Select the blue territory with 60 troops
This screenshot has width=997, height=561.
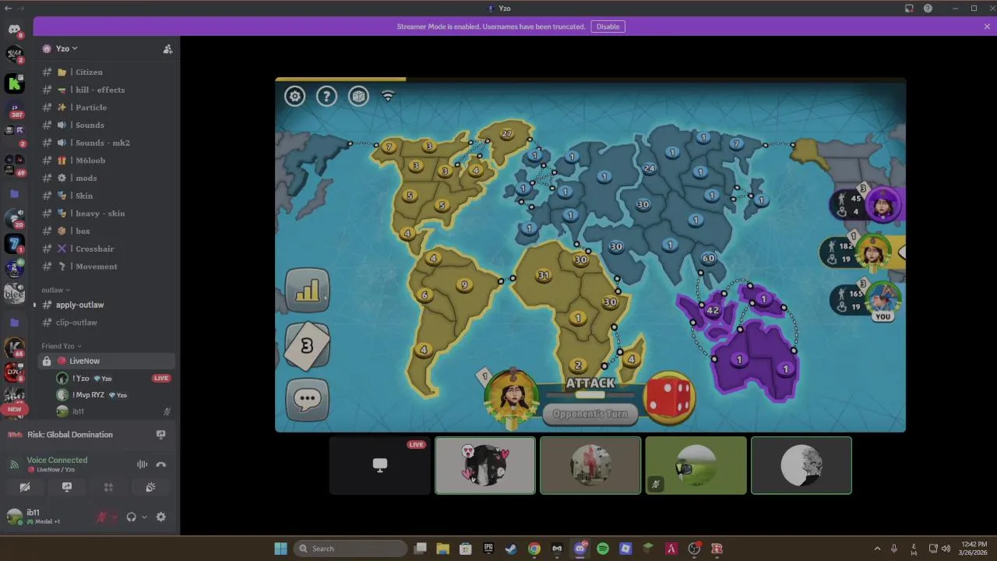pos(708,259)
